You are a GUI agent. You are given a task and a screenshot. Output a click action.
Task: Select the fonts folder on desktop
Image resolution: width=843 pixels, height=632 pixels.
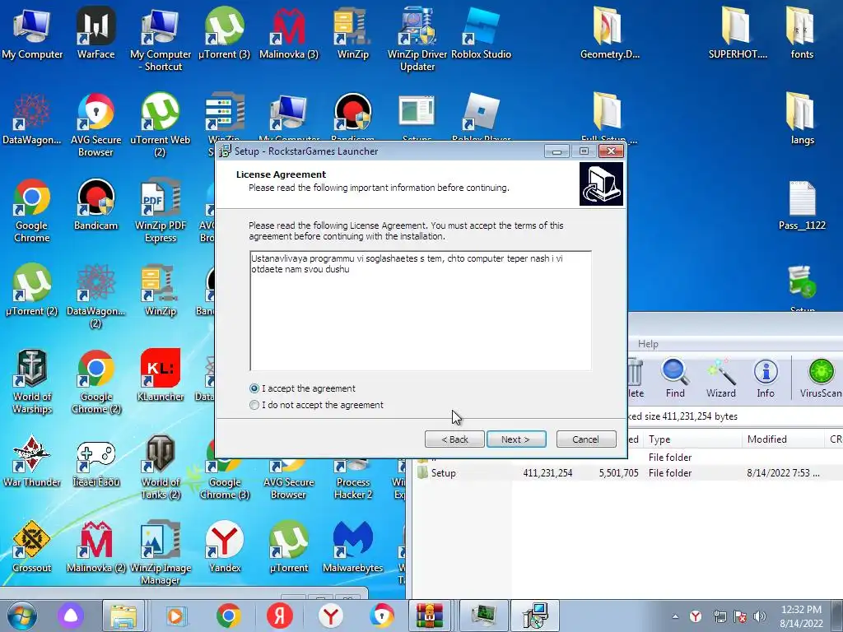coord(802,34)
